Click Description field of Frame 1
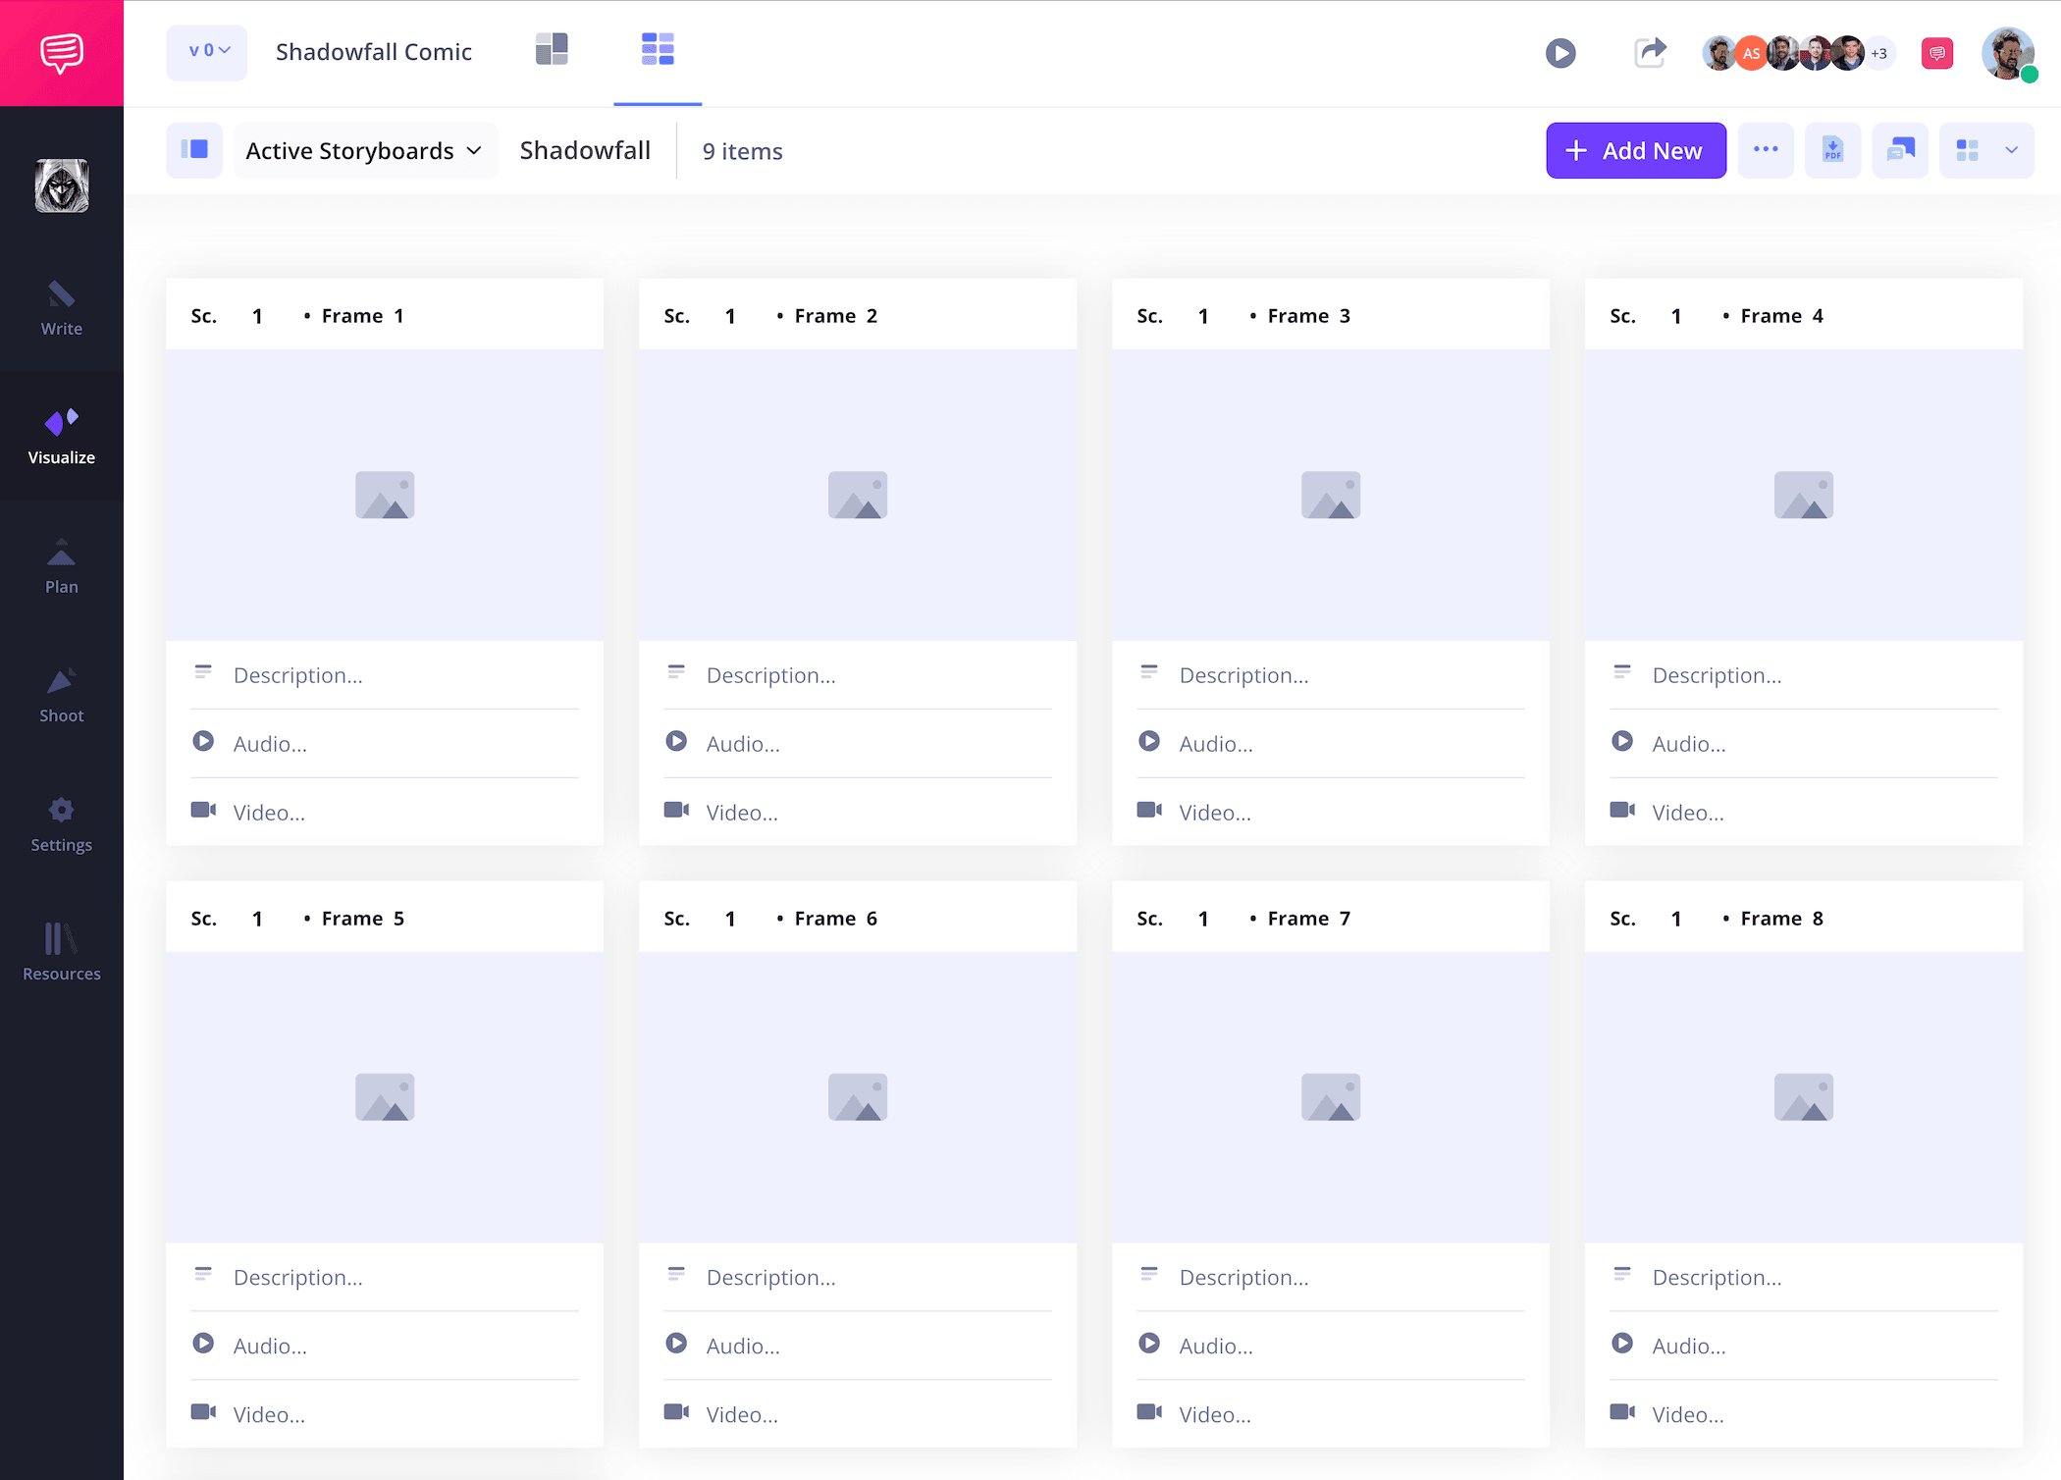The height and width of the screenshot is (1480, 2061). pyautogui.click(x=298, y=675)
